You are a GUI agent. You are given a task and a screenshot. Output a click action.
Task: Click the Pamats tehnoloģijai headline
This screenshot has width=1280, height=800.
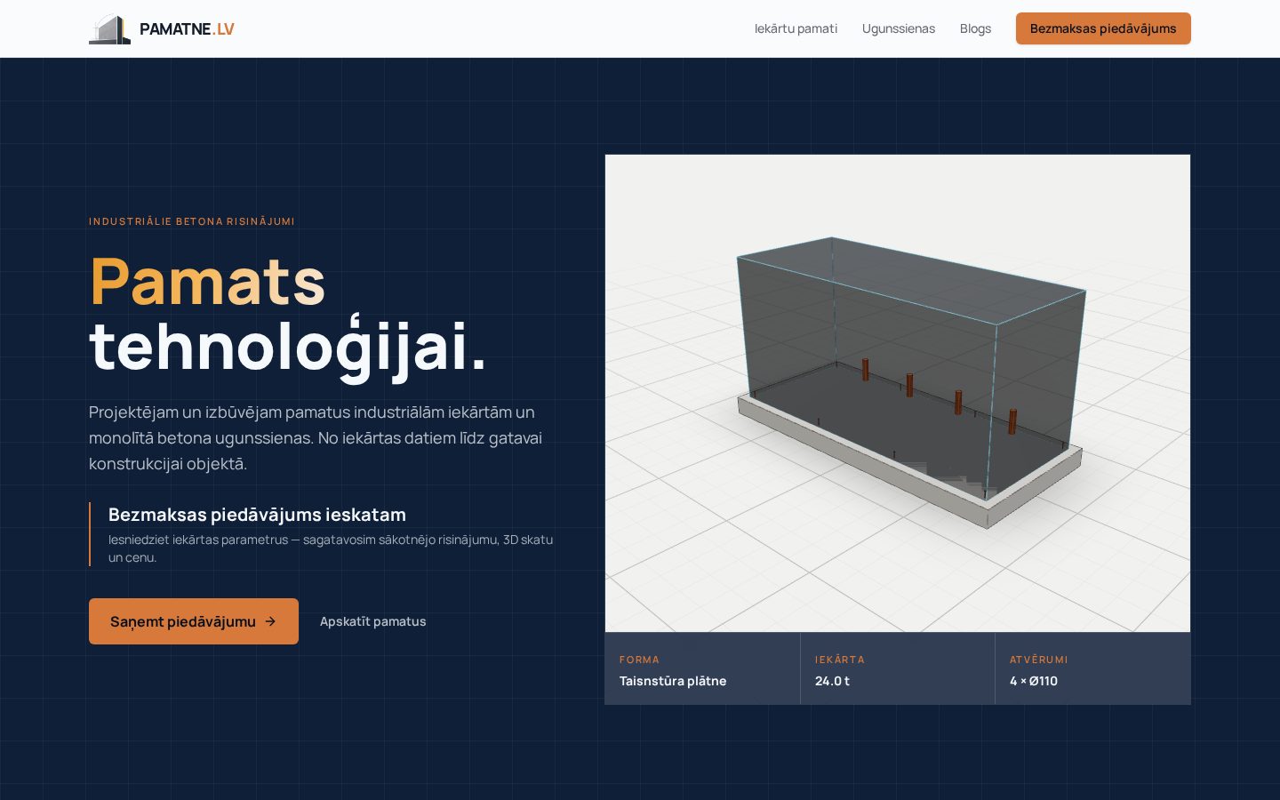pyautogui.click(x=288, y=314)
